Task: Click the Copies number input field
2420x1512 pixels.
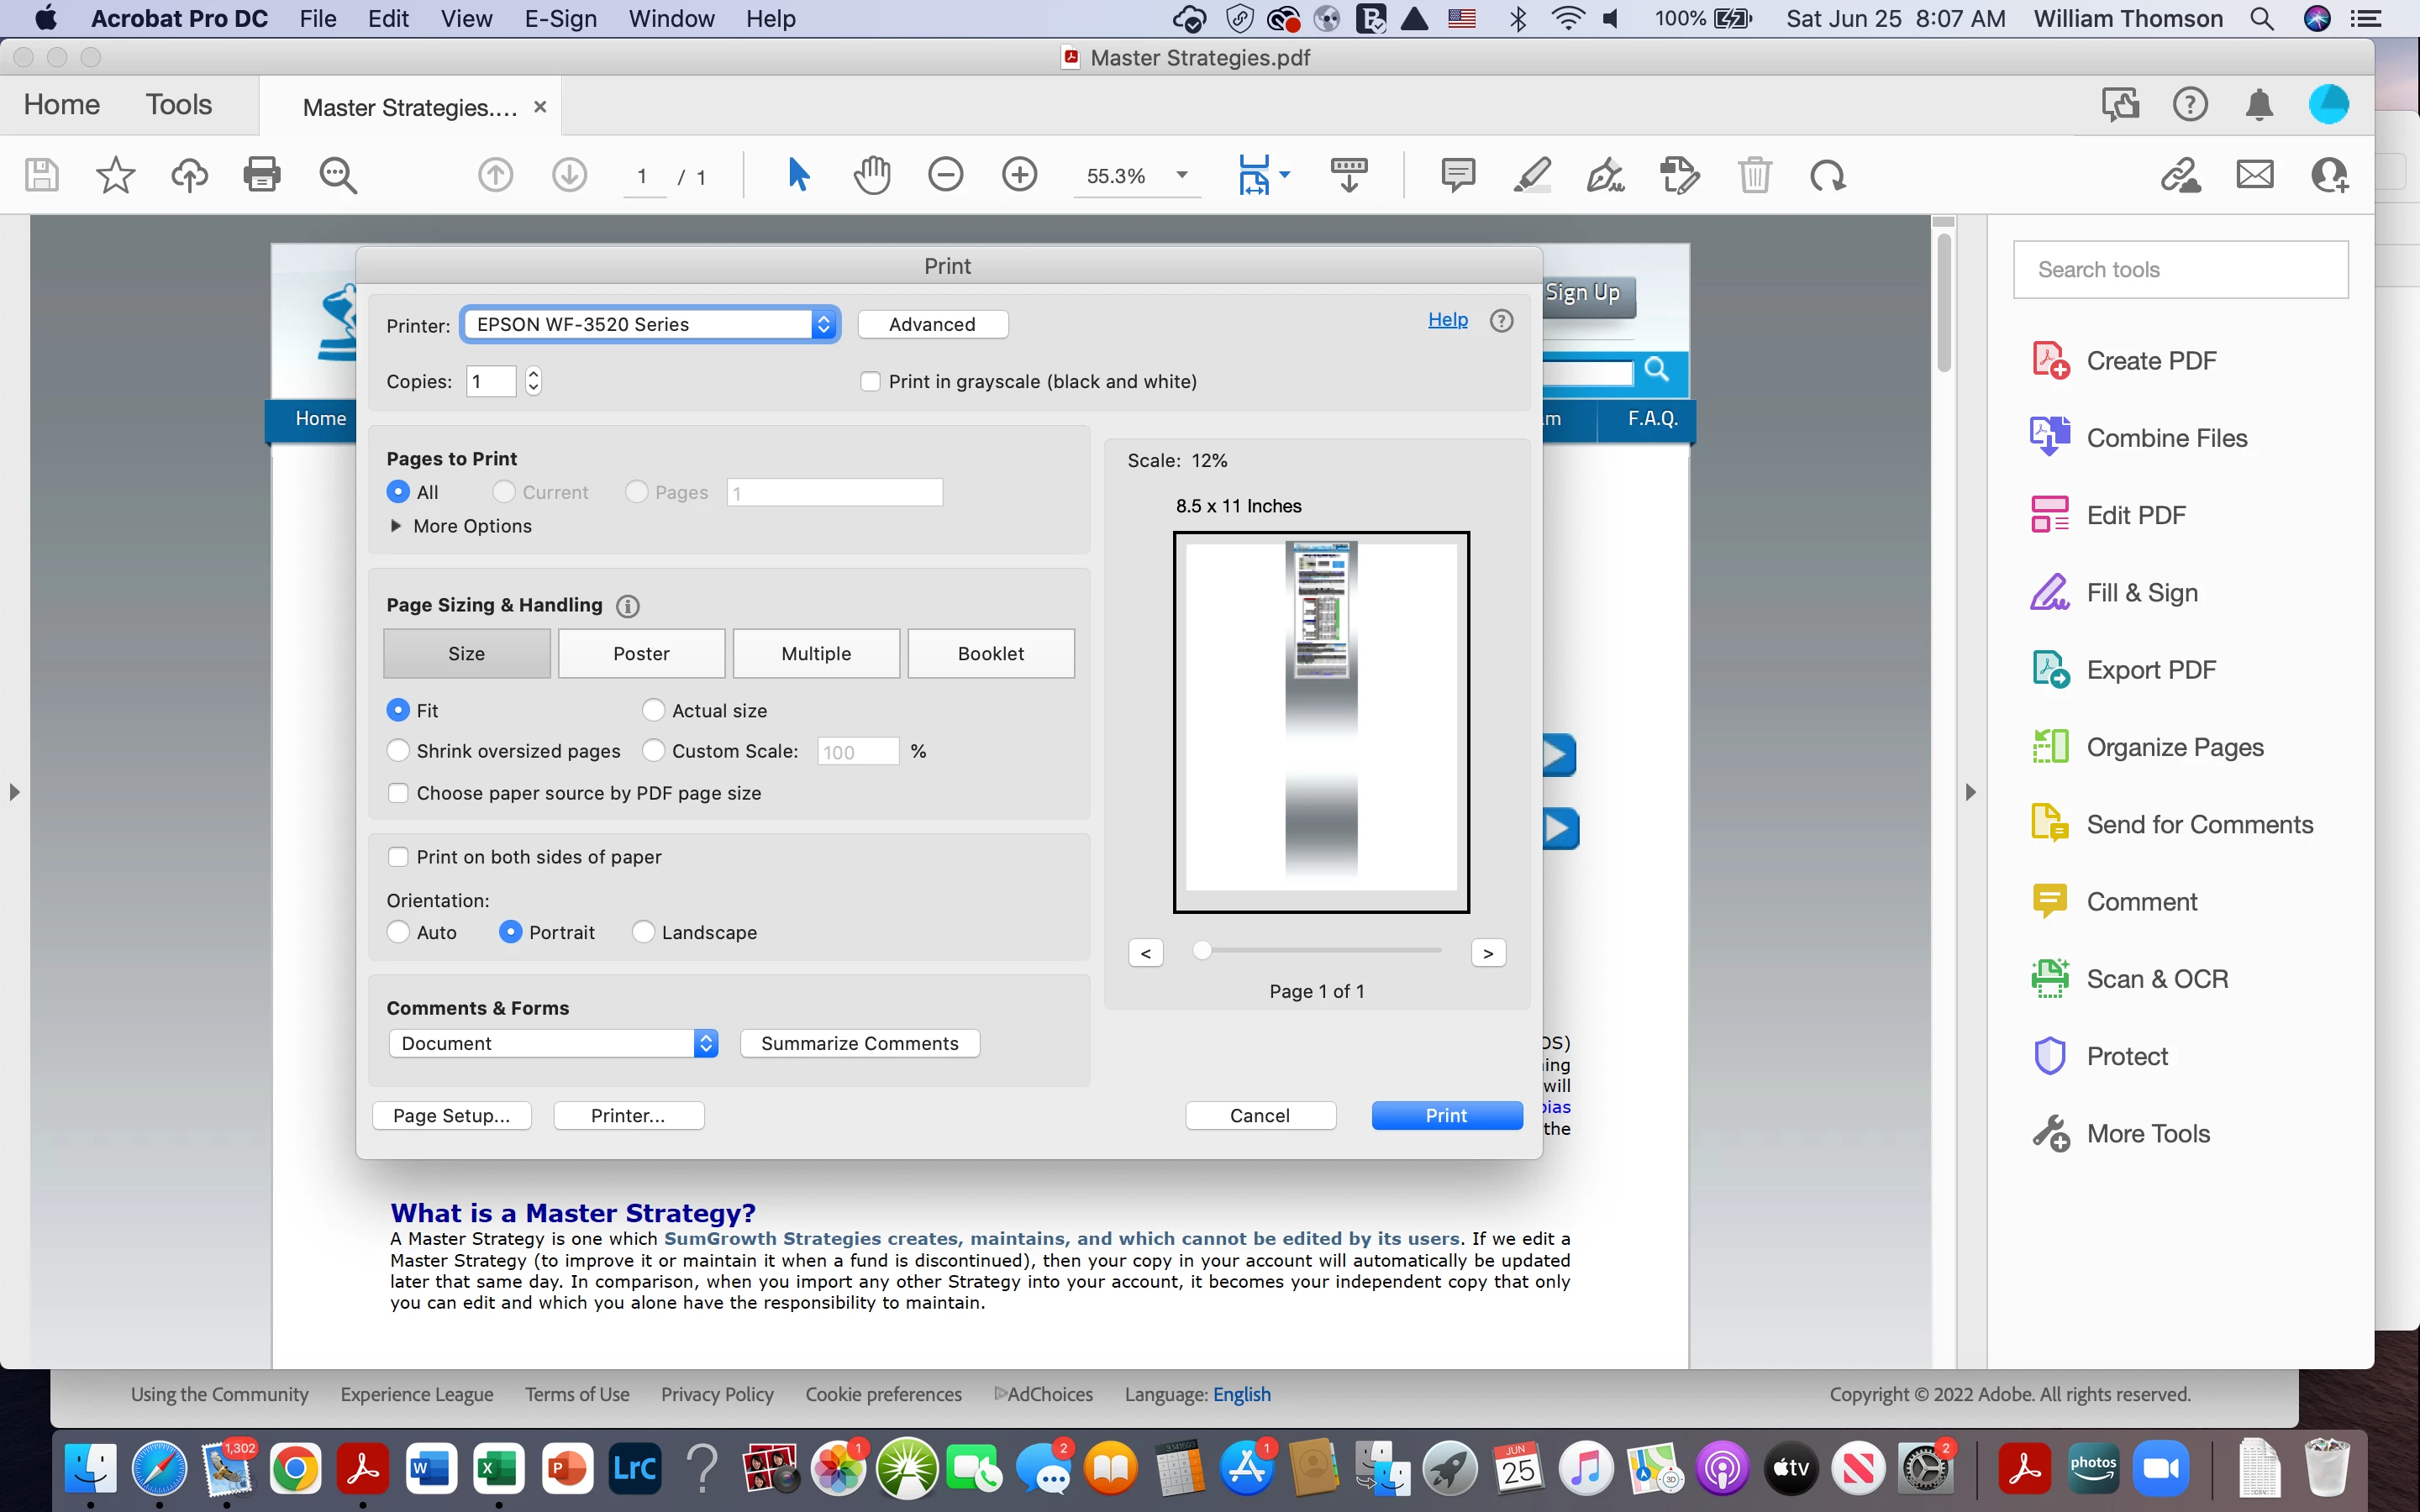Action: point(491,381)
